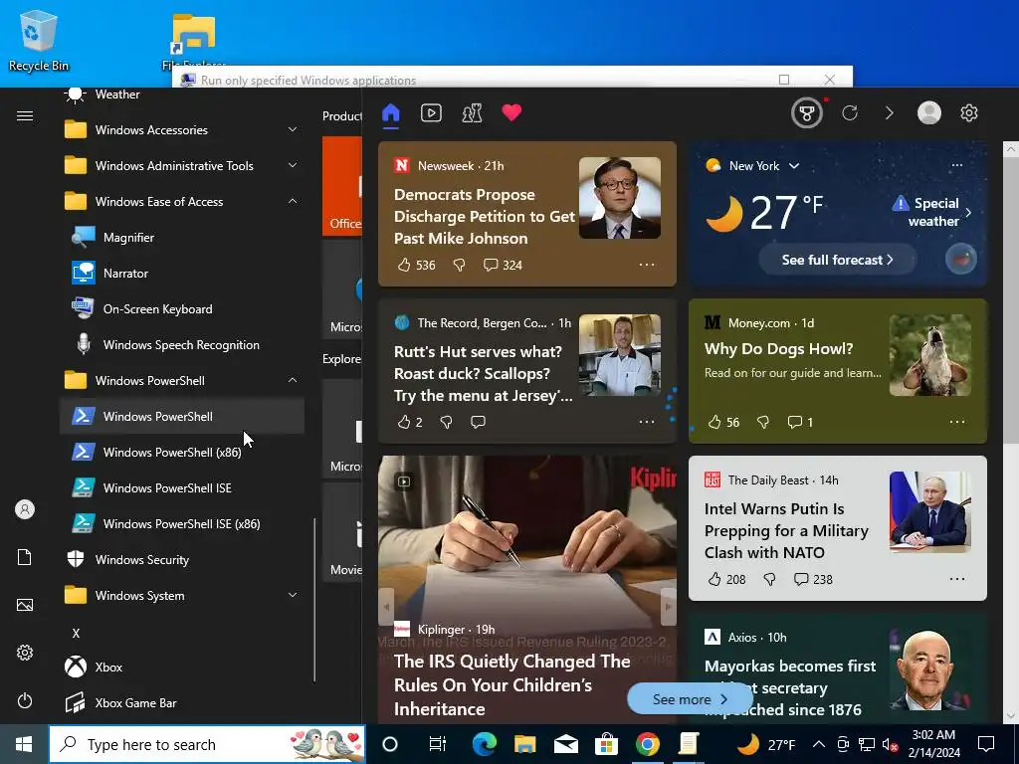Screen dimensions: 1019x764
Task: Expand the Start menu hamburger
Action: pos(25,115)
